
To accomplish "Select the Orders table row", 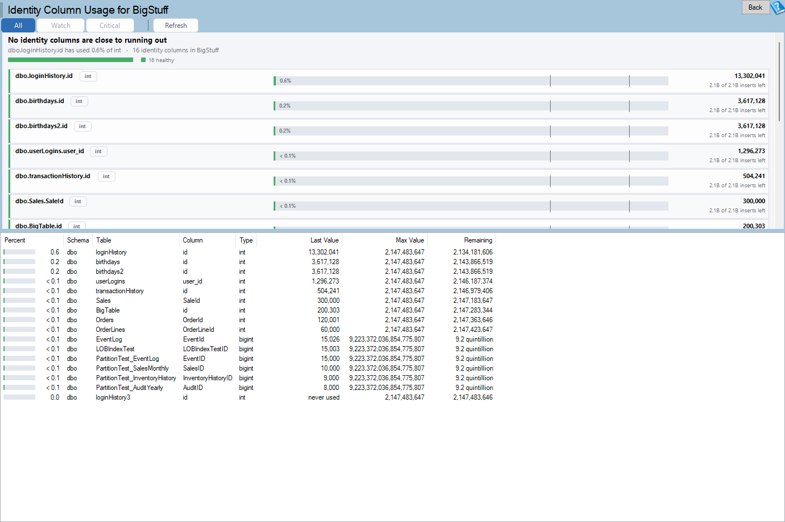I will pos(249,320).
